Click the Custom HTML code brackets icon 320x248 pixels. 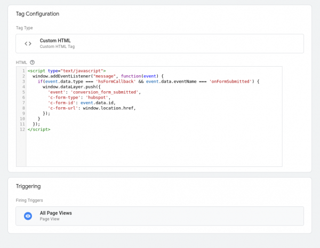[x=28, y=44]
